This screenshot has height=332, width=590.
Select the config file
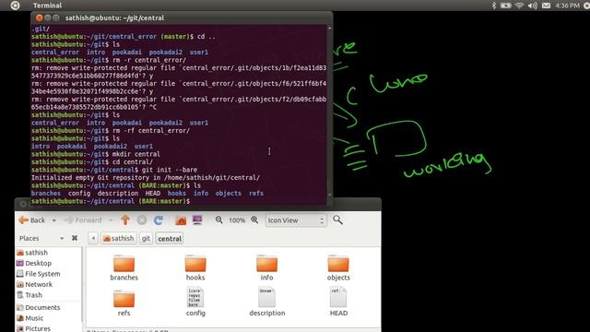(x=195, y=302)
